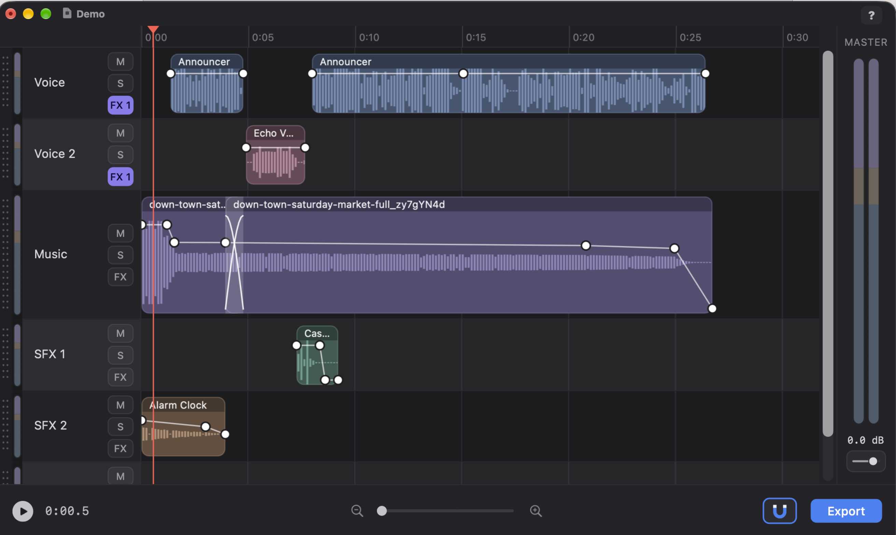Solo the Music track
The width and height of the screenshot is (896, 535).
click(120, 255)
